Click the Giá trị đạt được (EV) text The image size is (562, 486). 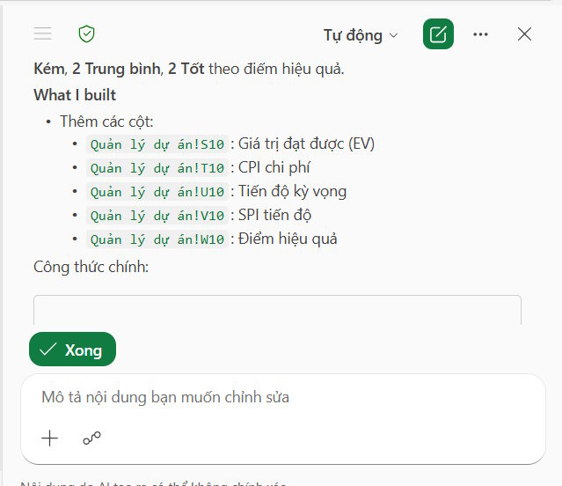point(306,144)
